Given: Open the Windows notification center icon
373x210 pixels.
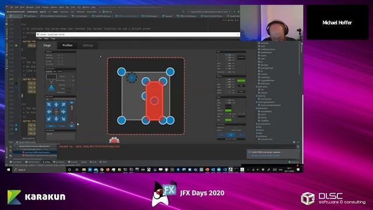Looking at the screenshot, I should (x=298, y=170).
